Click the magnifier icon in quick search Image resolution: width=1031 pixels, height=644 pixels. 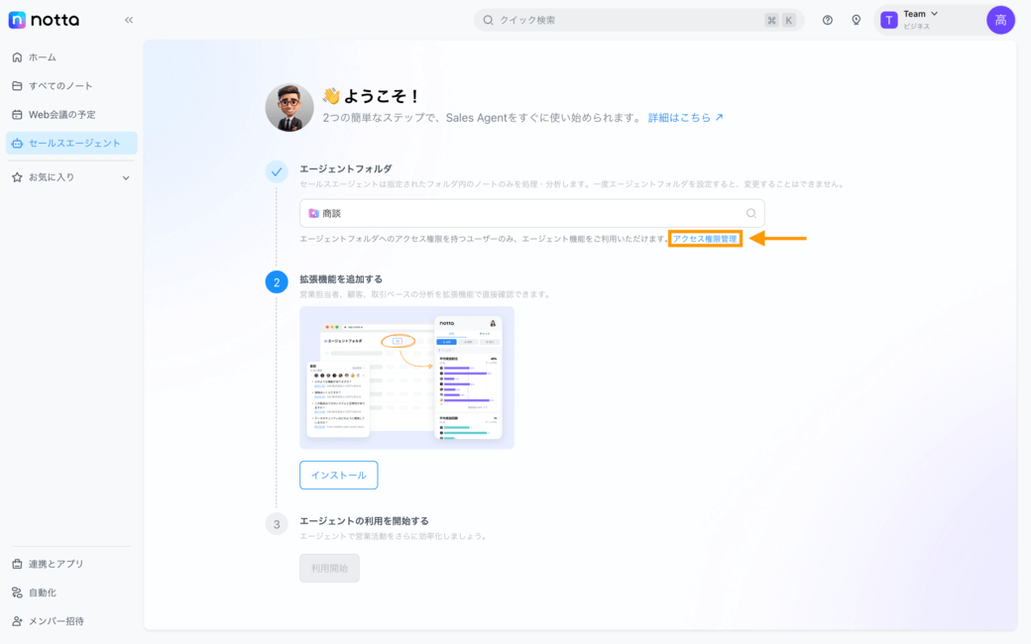(x=488, y=20)
